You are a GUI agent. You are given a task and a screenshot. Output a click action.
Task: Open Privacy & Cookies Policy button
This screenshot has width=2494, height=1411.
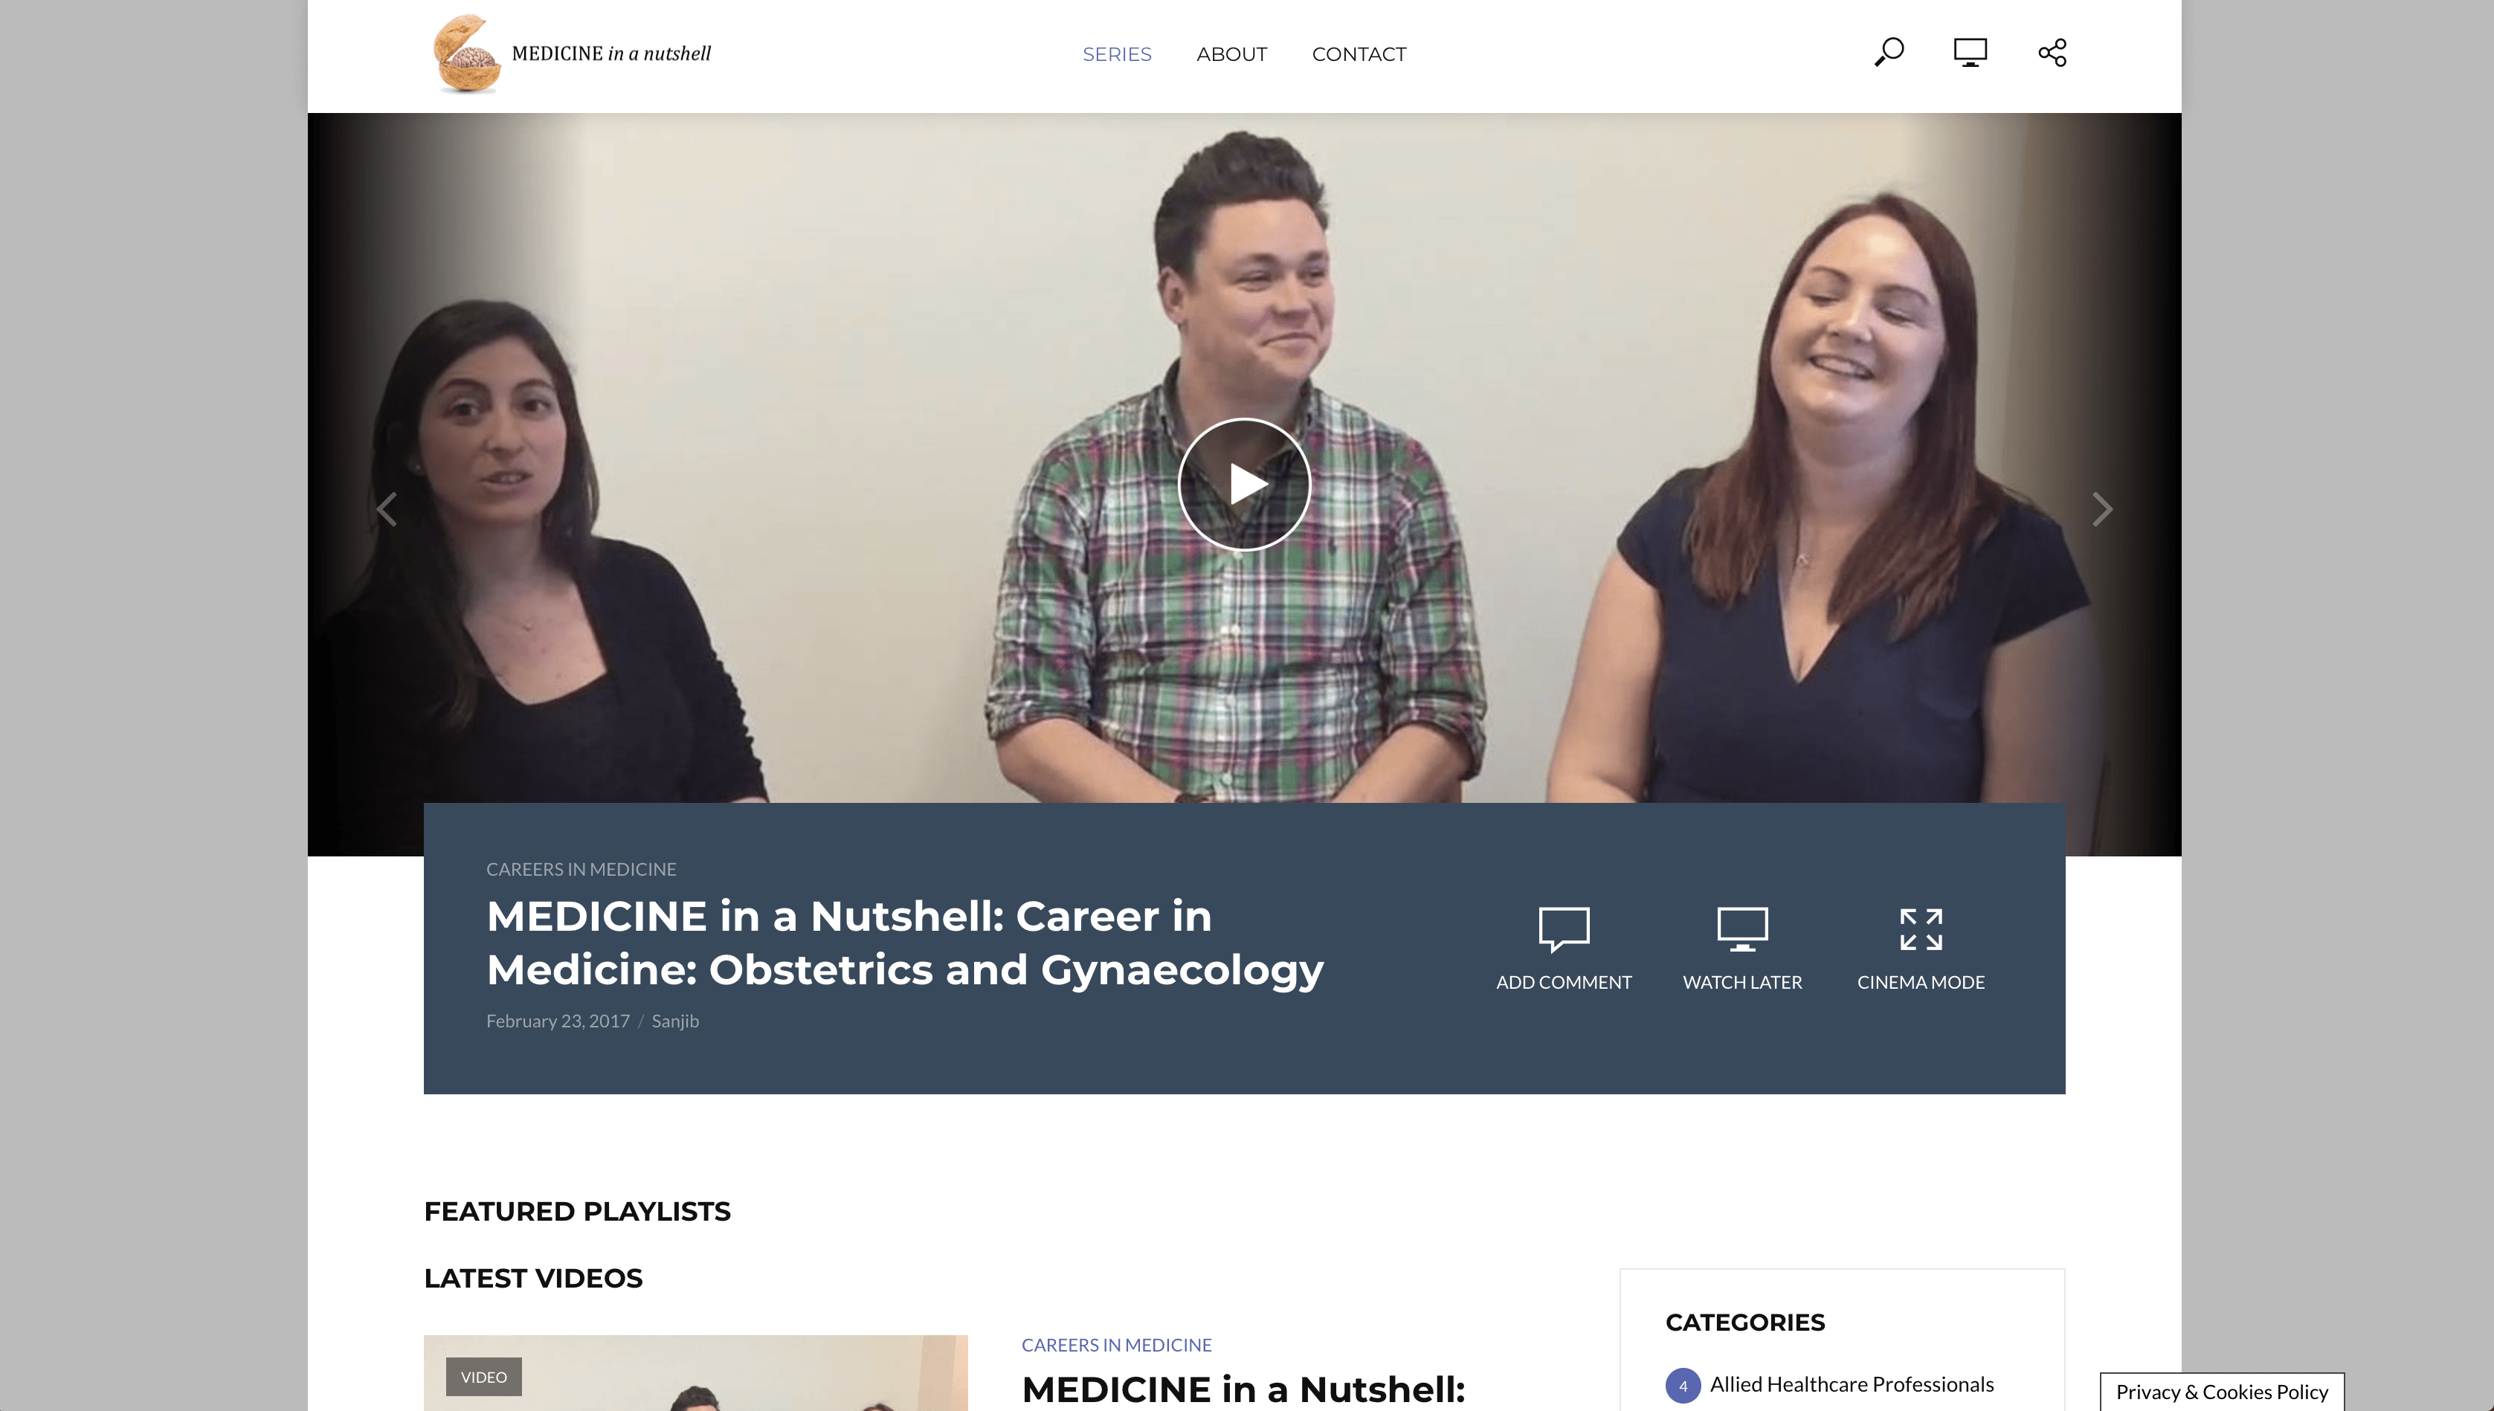[2220, 1392]
